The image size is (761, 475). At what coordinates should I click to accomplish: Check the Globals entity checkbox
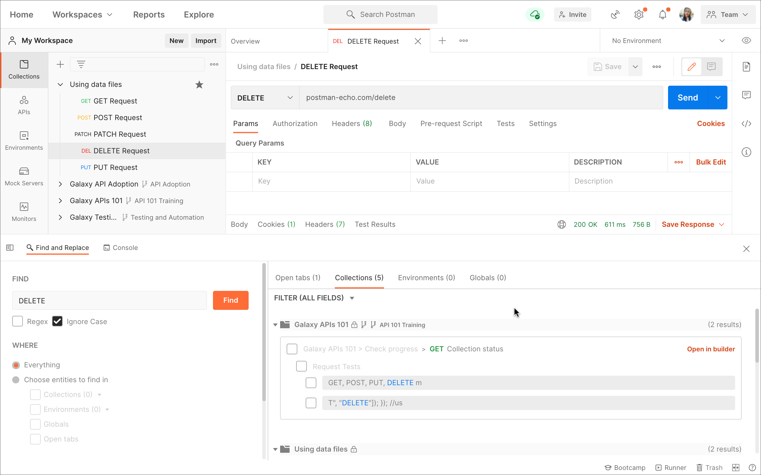pyautogui.click(x=35, y=424)
